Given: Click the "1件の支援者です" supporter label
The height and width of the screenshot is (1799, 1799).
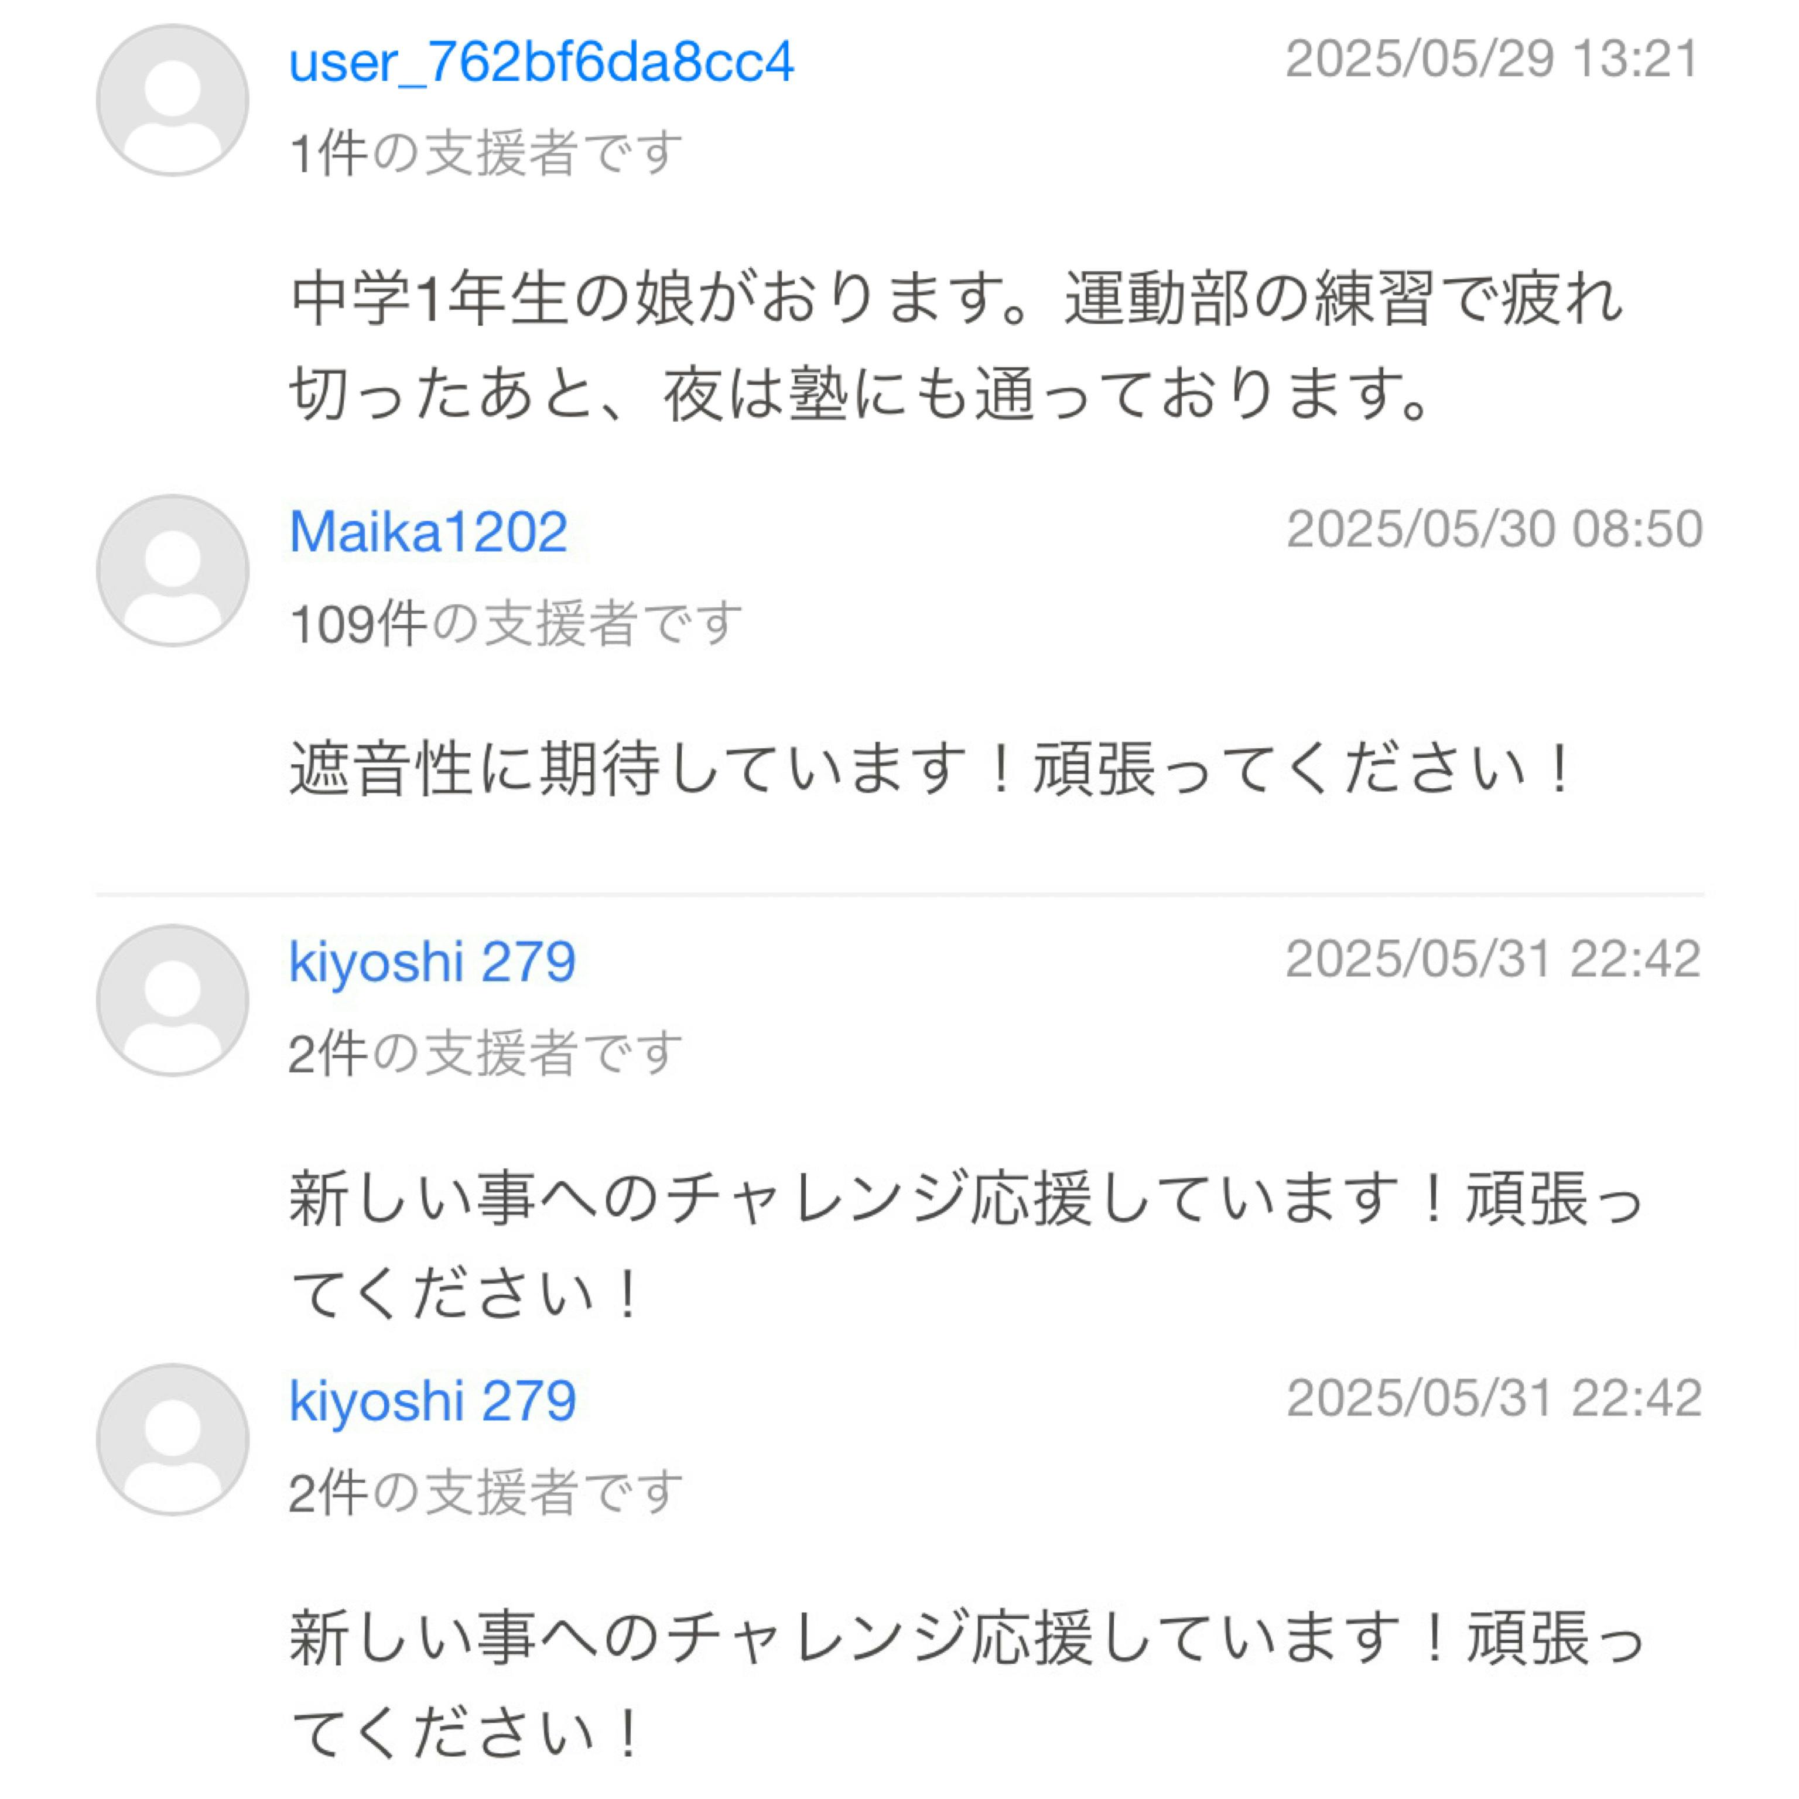Looking at the screenshot, I should click(486, 153).
